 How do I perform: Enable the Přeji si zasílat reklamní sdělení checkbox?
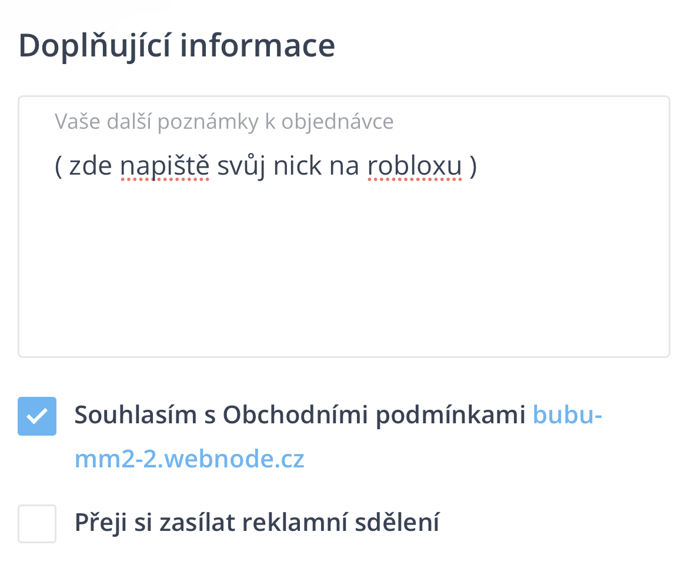point(37,523)
